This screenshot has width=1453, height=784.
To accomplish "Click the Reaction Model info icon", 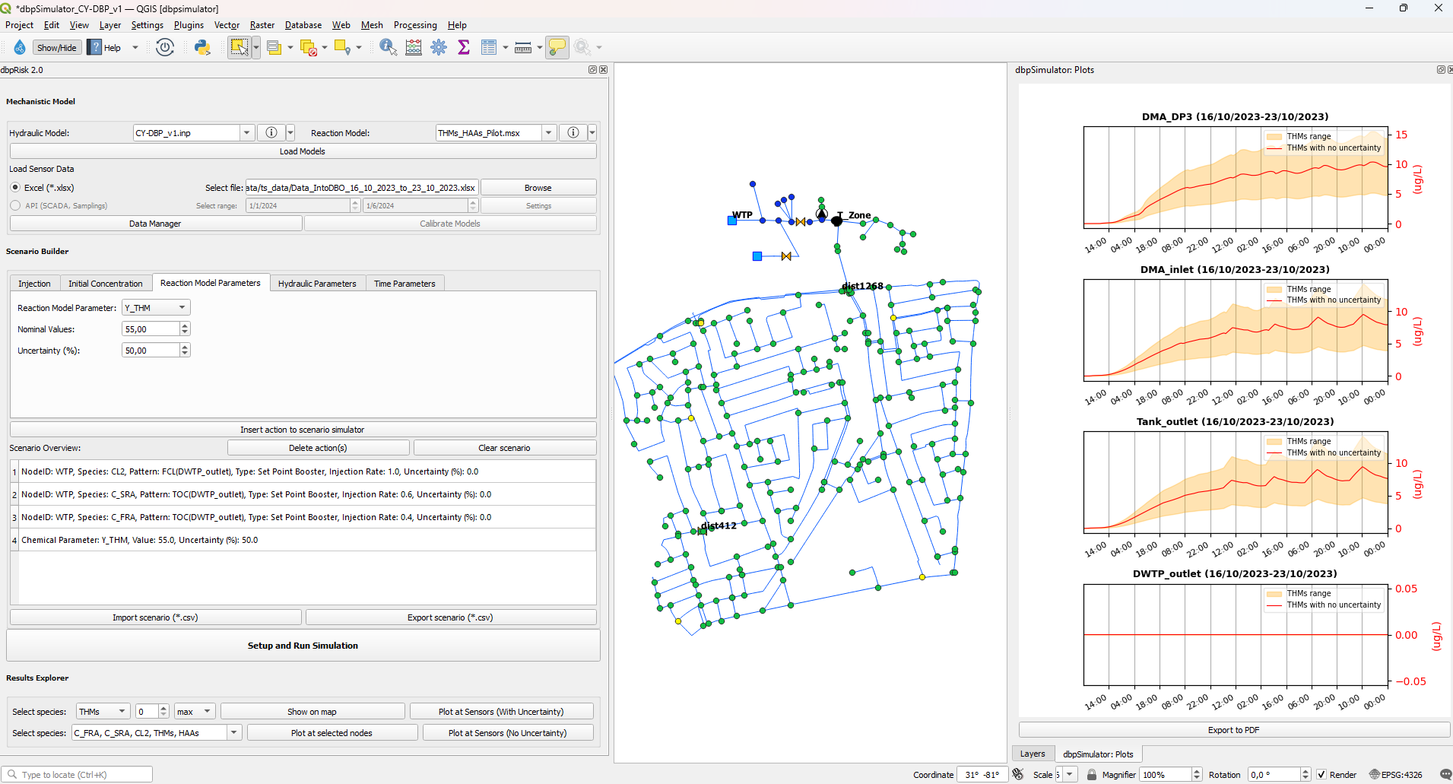I will pos(573,132).
